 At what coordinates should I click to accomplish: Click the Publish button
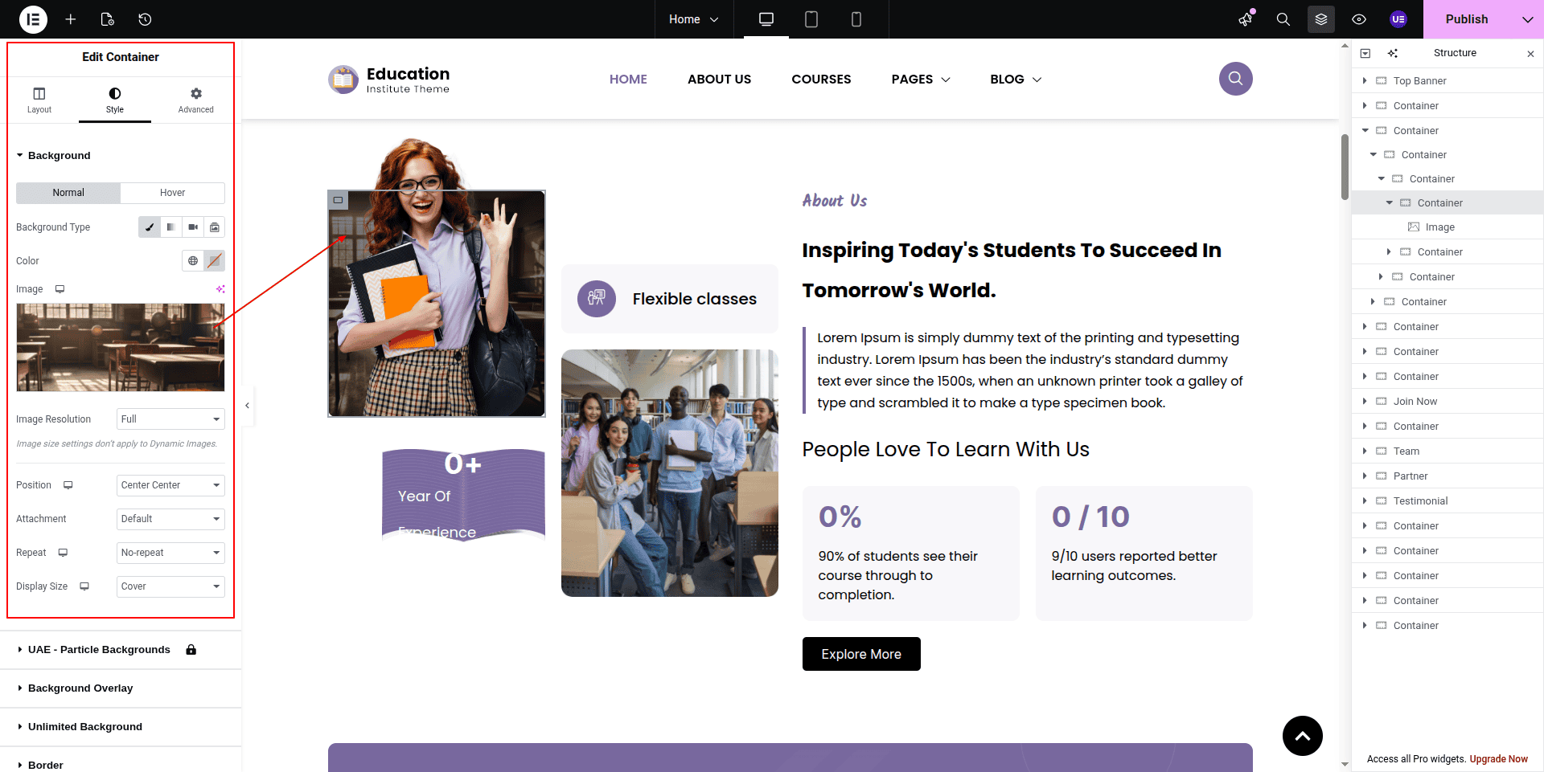(1466, 19)
